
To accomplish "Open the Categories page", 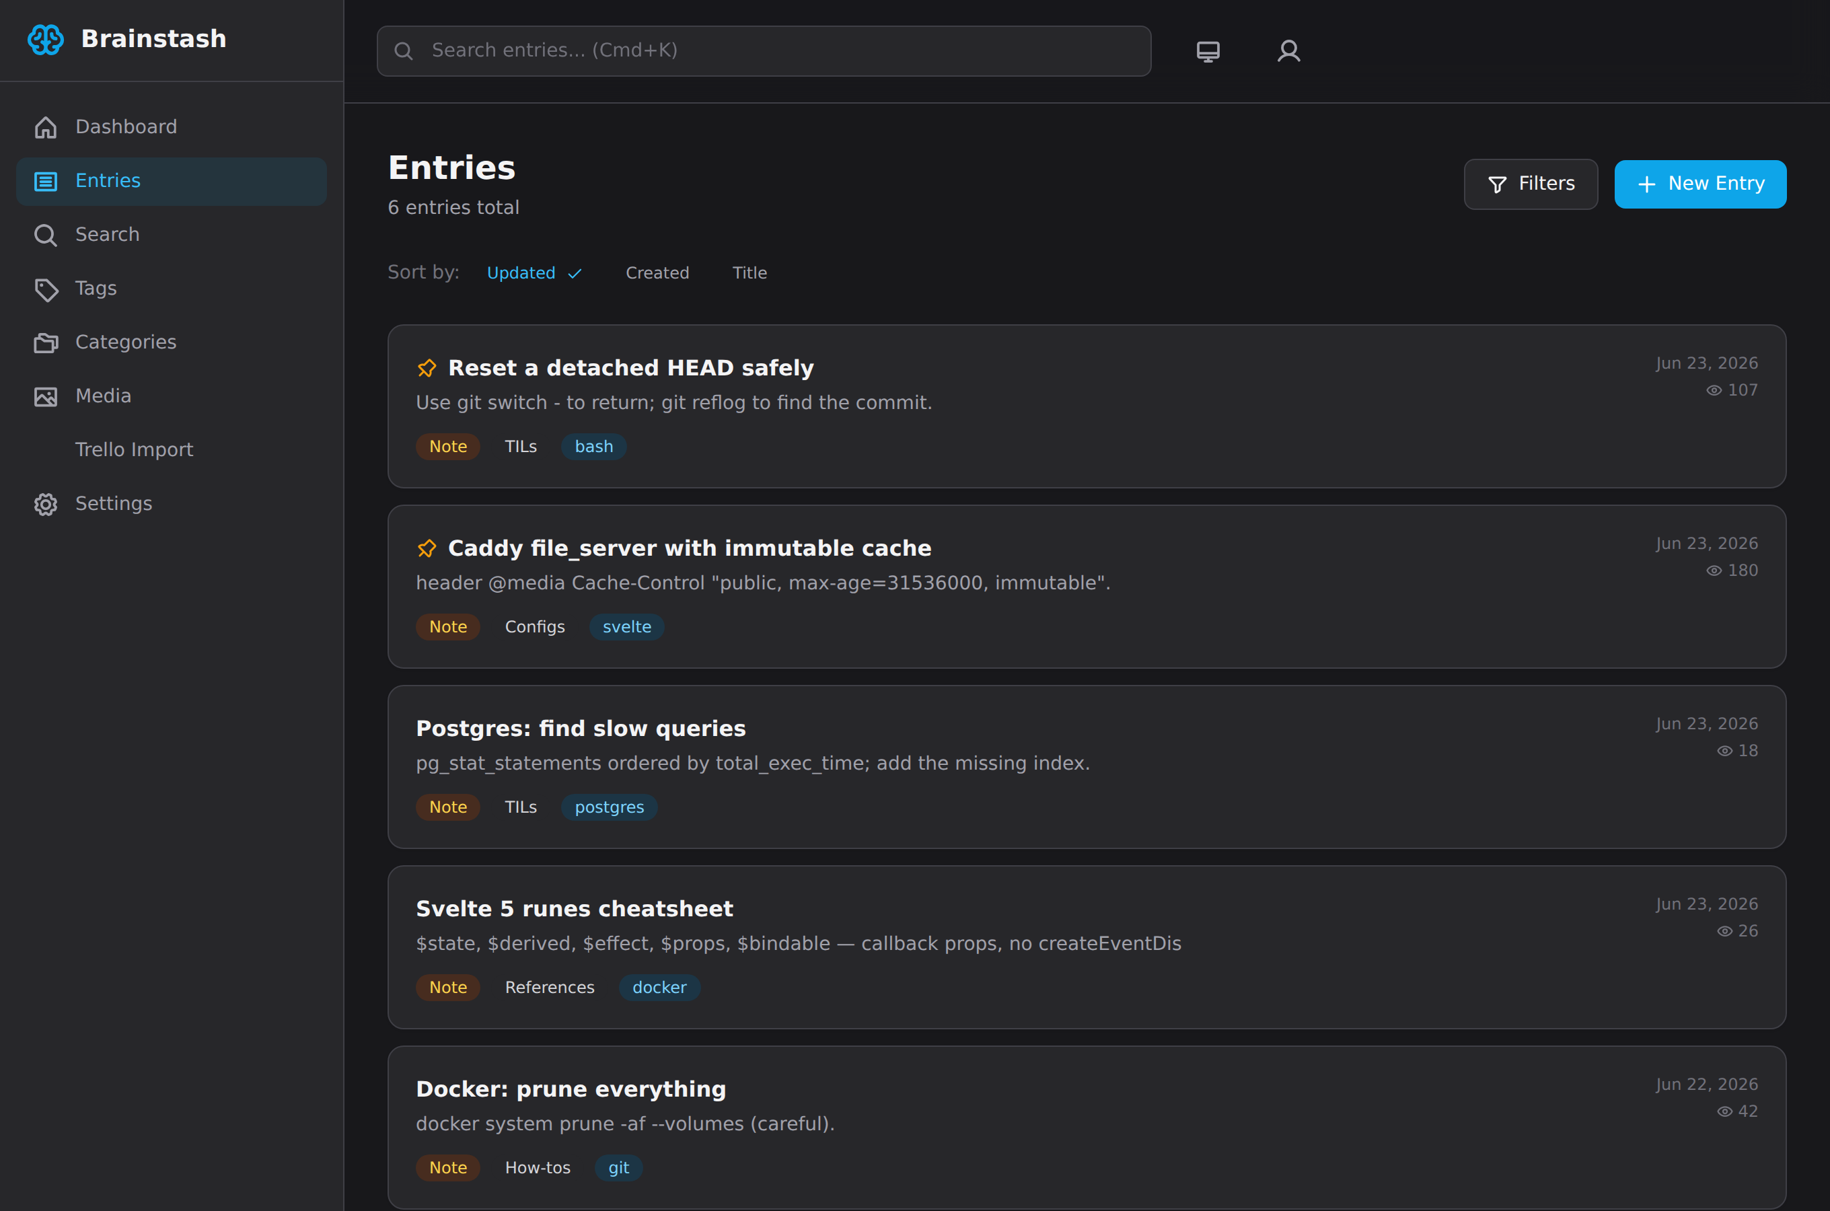I will [172, 343].
